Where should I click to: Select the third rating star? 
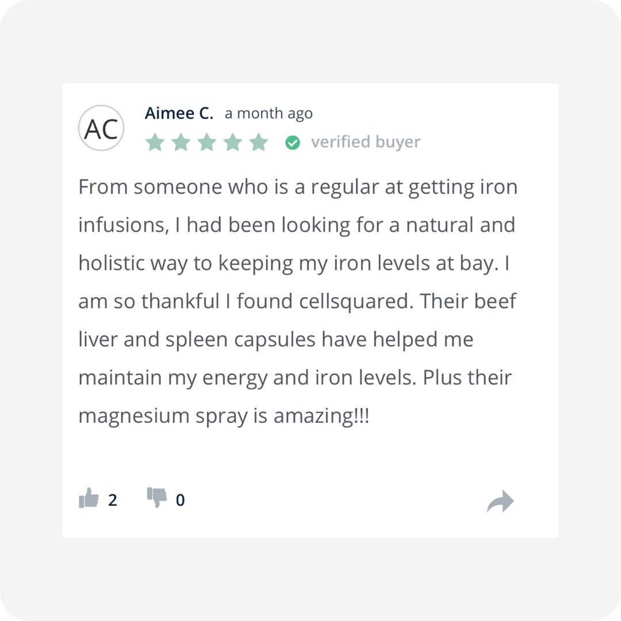pos(207,142)
